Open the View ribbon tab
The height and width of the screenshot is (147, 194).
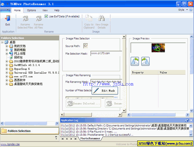point(45,10)
